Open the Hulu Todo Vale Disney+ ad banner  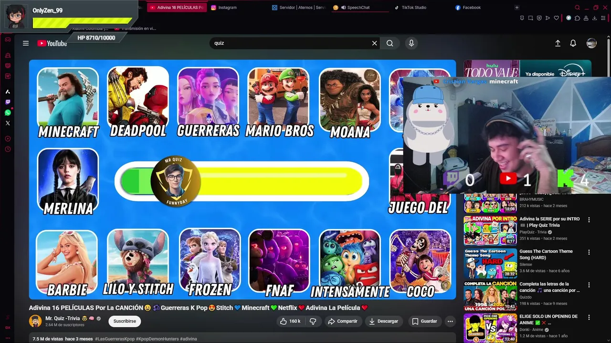coord(527,68)
